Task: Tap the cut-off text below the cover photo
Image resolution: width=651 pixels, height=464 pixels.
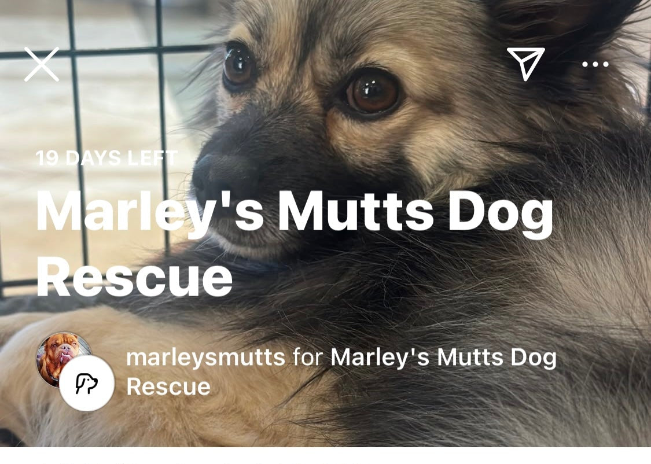Action: (208, 460)
